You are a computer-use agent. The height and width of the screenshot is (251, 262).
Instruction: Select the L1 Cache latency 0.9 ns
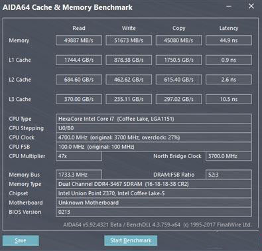pos(229,60)
